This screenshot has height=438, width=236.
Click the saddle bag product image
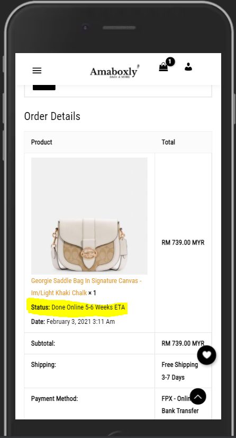[89, 216]
